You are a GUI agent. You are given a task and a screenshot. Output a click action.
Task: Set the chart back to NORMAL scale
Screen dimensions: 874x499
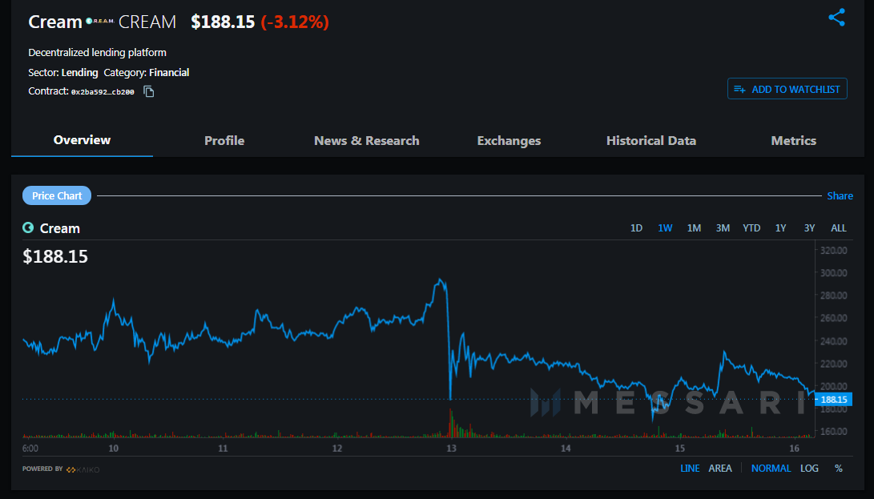pyautogui.click(x=771, y=469)
